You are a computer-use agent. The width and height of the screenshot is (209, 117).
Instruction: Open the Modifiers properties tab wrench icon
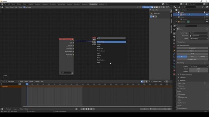click(x=174, y=54)
